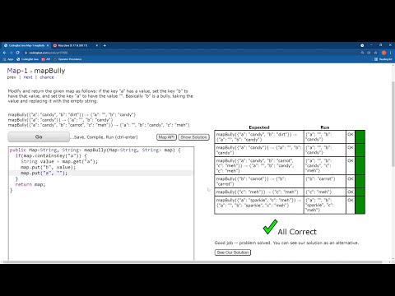Open the CodingBat Java bookmark
395x296 pixels.
click(27, 59)
